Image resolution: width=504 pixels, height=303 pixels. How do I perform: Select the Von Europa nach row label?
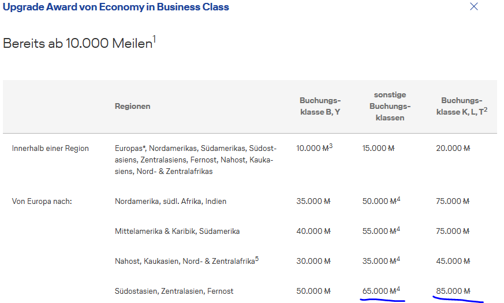(x=42, y=202)
